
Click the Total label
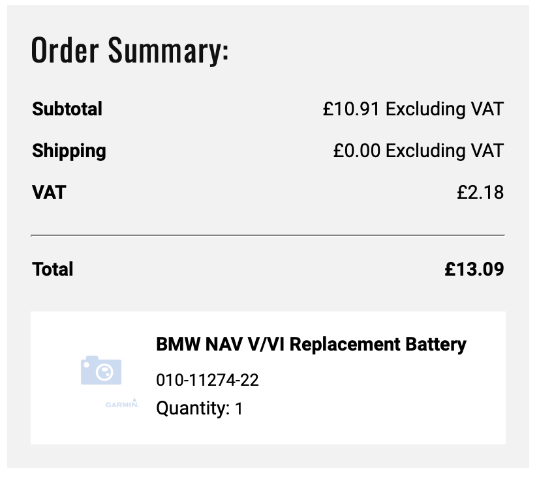tap(53, 269)
